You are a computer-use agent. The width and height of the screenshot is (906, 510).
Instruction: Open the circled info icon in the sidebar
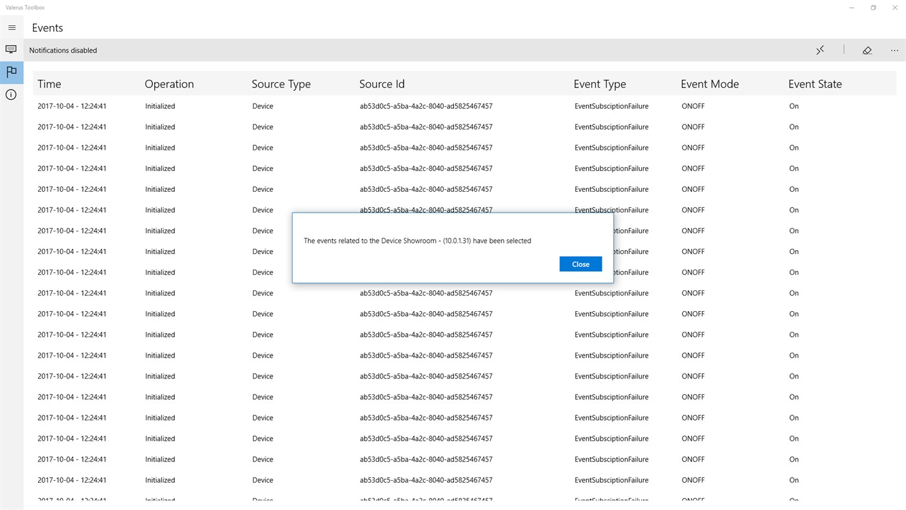pyautogui.click(x=11, y=94)
